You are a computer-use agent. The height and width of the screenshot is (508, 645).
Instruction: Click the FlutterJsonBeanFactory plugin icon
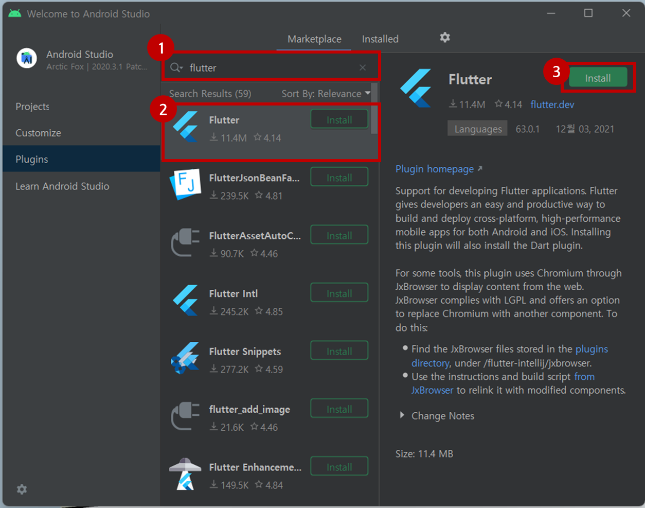coord(185,184)
